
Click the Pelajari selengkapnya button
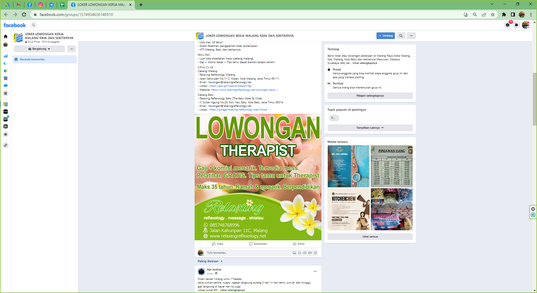[370, 96]
